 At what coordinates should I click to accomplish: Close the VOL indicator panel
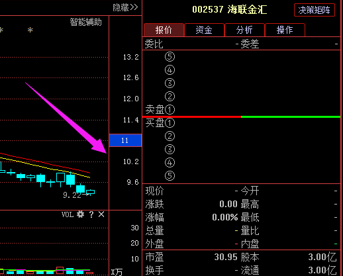(x=101, y=214)
